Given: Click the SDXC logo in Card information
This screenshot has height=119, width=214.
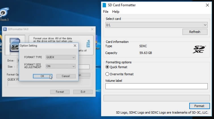Looking at the screenshot, I should [199, 49].
